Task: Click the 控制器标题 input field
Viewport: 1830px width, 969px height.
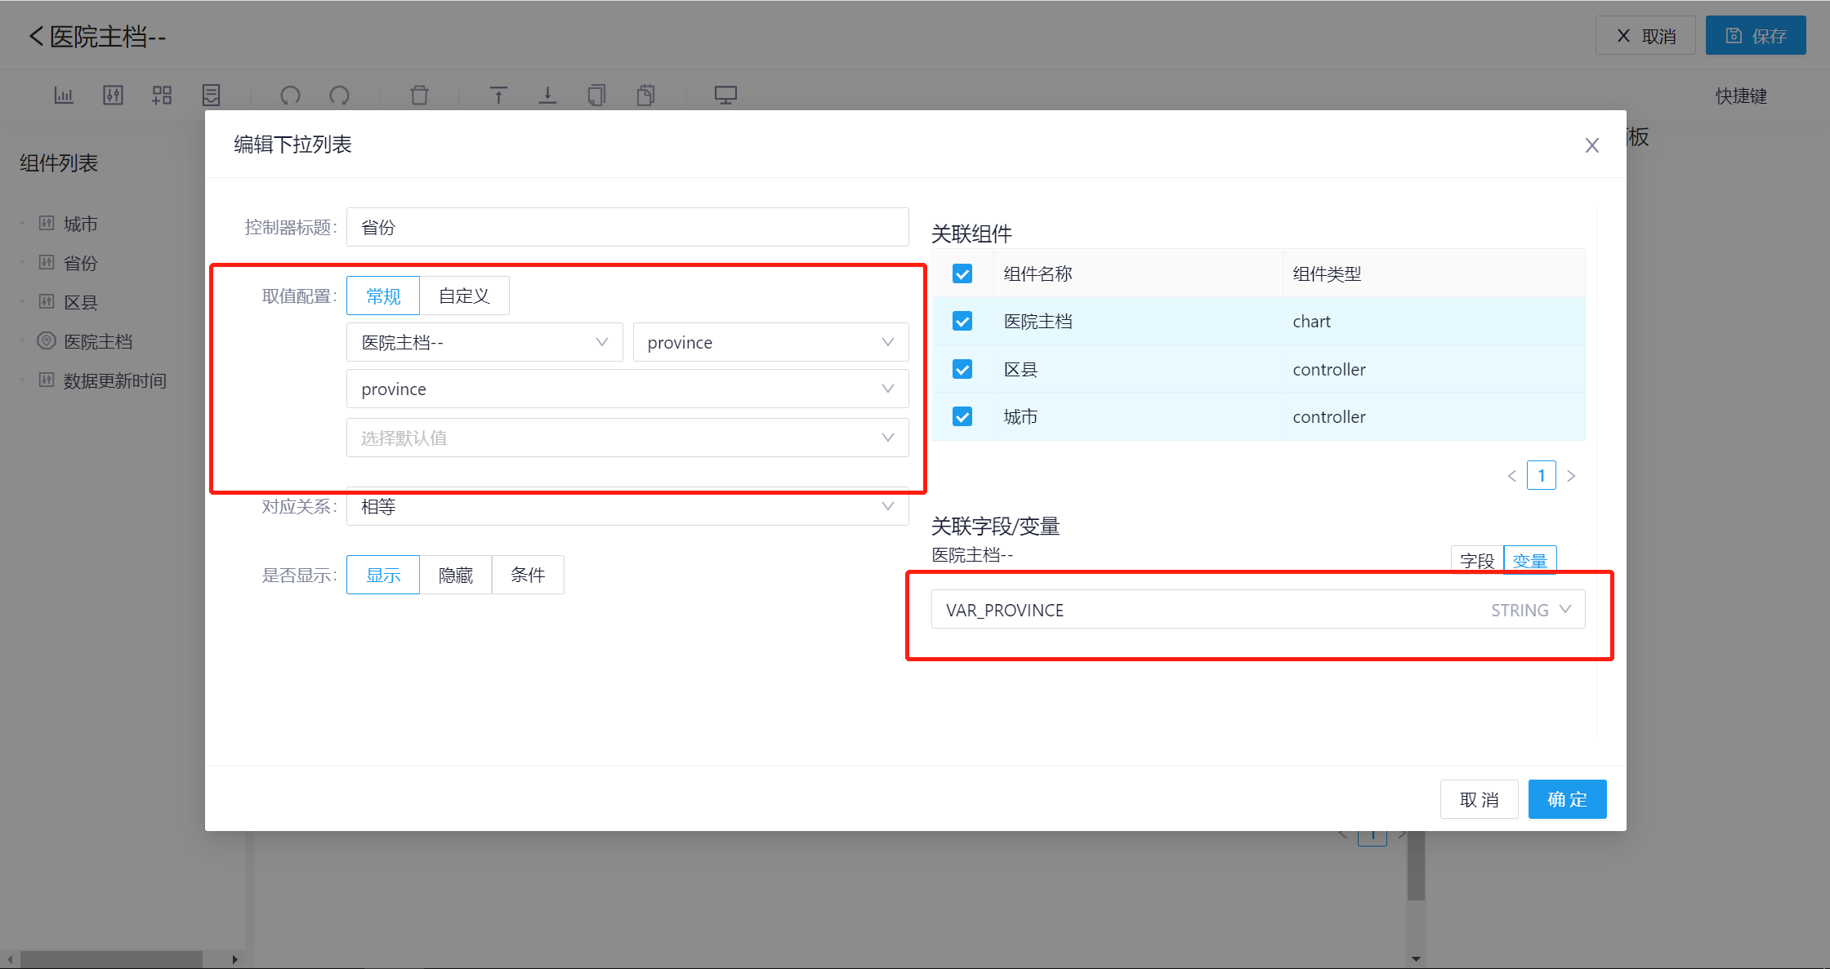Action: pyautogui.click(x=627, y=228)
